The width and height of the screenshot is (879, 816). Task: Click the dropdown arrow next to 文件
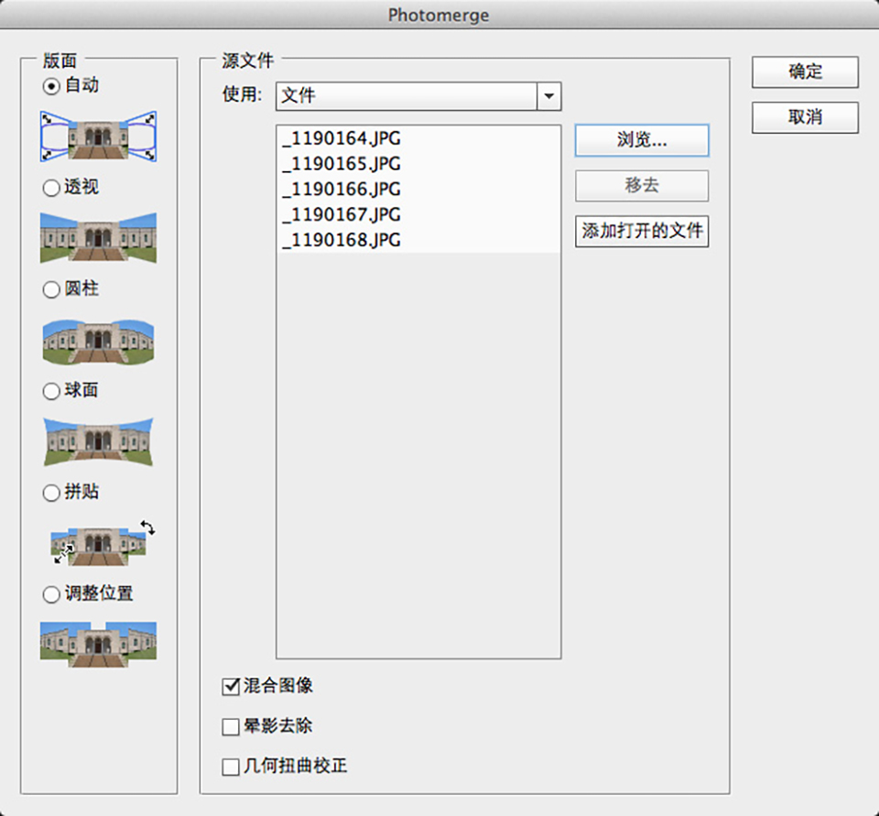coord(548,95)
